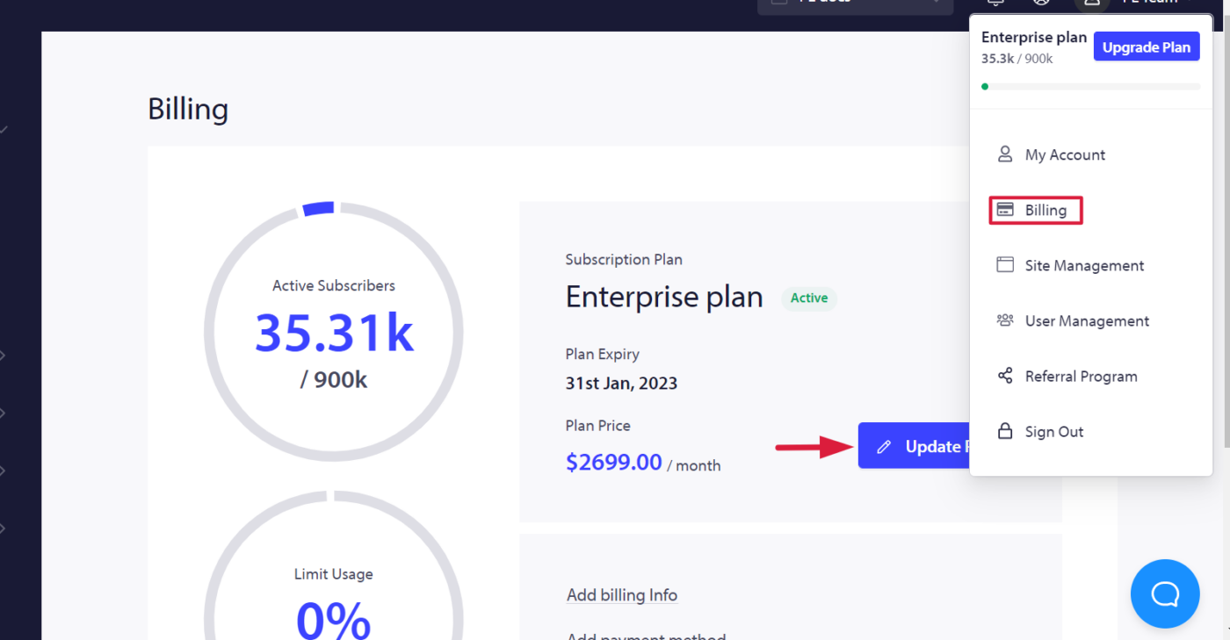1230x640 pixels.
Task: Click the Enterprise plan title in billing card
Action: 664,297
